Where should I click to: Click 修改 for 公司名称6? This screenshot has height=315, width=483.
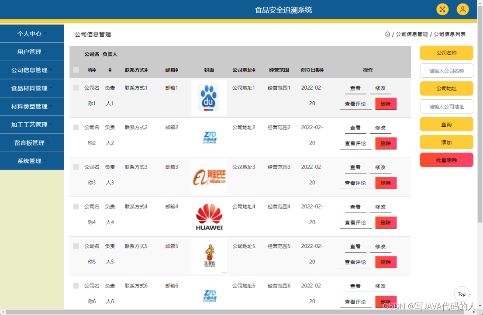pos(380,286)
